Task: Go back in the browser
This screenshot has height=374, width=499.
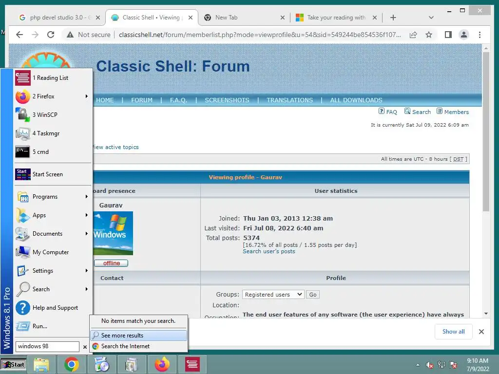Action: click(x=19, y=35)
